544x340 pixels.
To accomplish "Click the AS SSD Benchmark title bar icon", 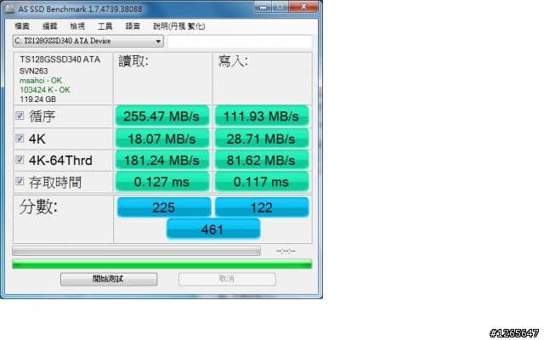I will pyautogui.click(x=10, y=8).
